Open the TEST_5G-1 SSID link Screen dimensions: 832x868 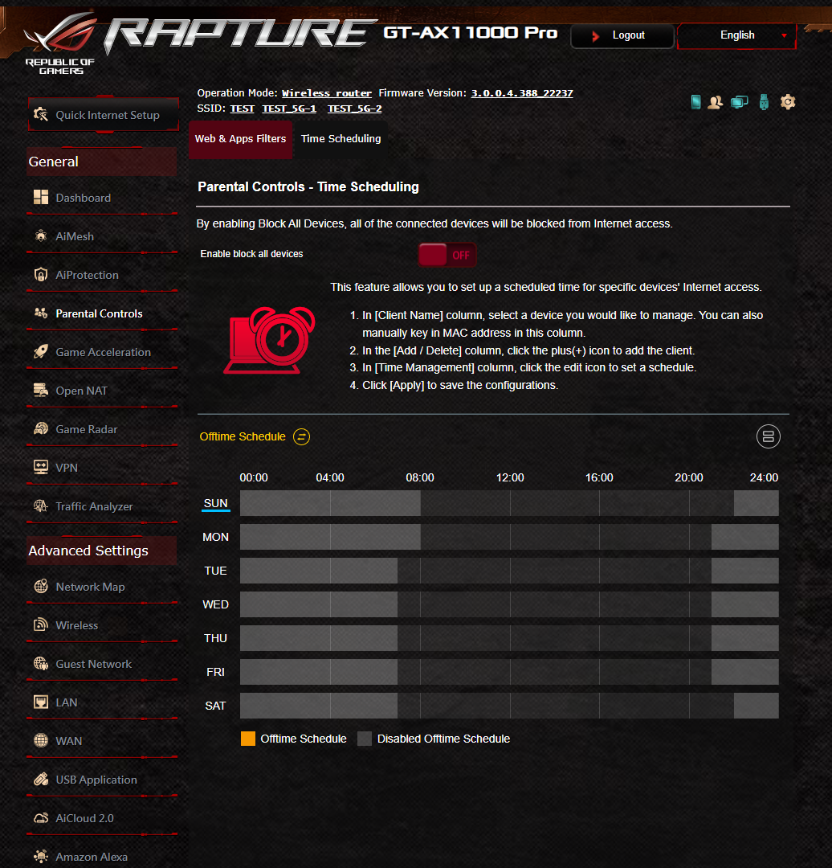pyautogui.click(x=289, y=108)
